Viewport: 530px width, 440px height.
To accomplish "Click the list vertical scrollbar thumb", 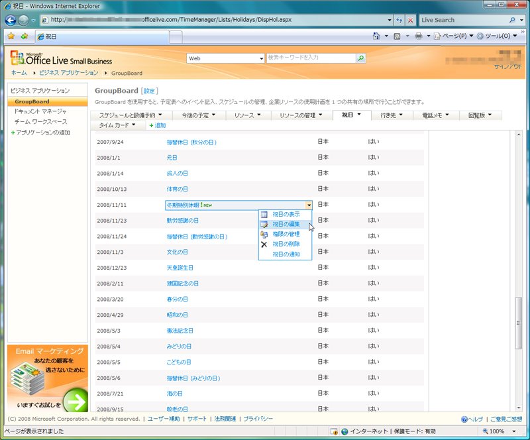I will point(518,323).
